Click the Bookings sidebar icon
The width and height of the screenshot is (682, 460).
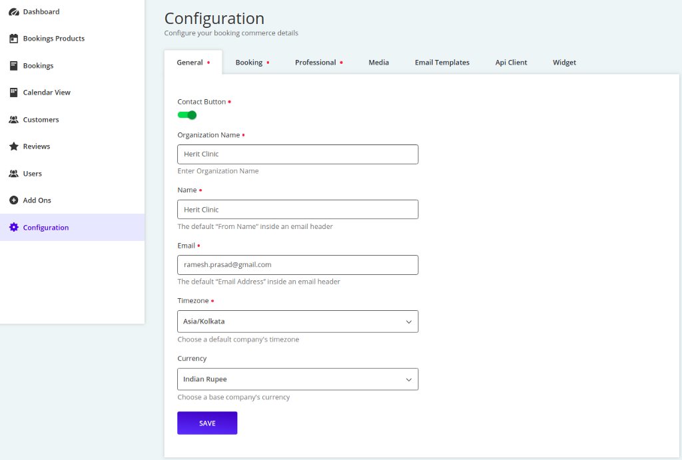coord(13,66)
